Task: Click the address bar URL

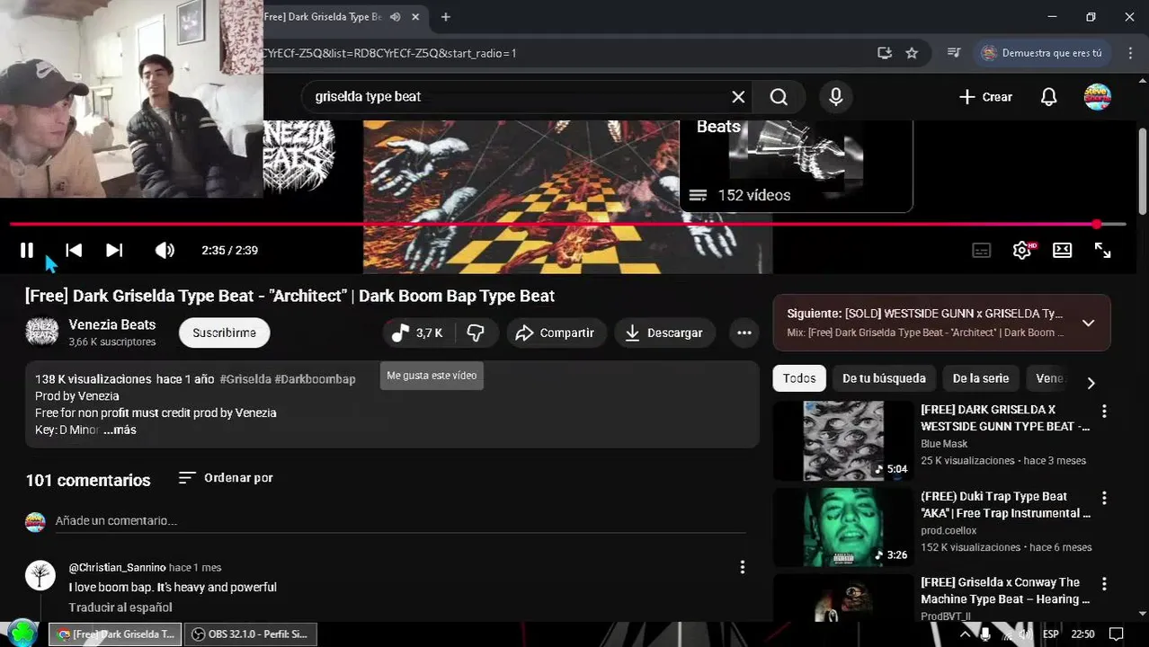Action: (389, 53)
